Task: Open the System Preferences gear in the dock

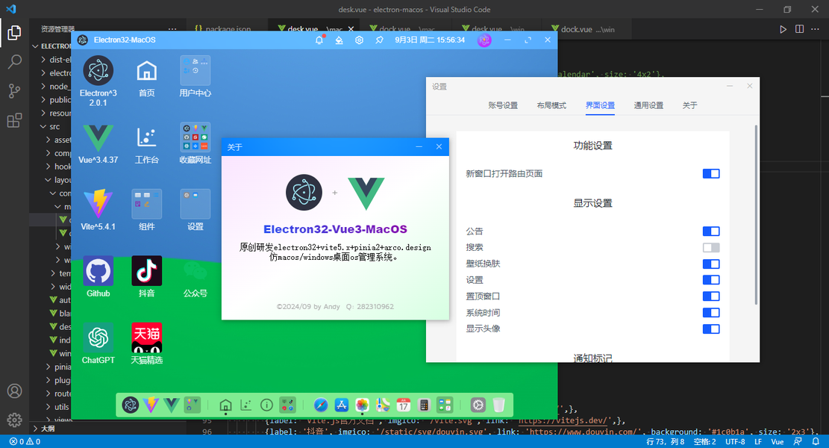Action: (x=478, y=405)
